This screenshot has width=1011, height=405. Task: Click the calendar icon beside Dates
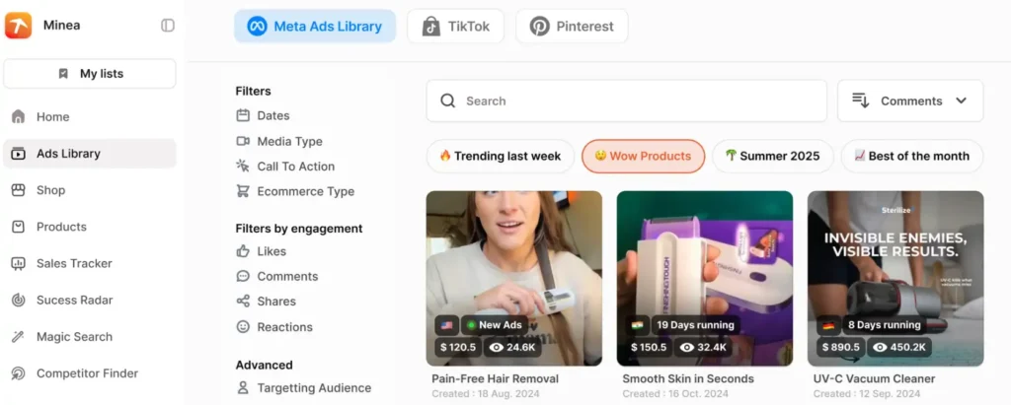[243, 115]
